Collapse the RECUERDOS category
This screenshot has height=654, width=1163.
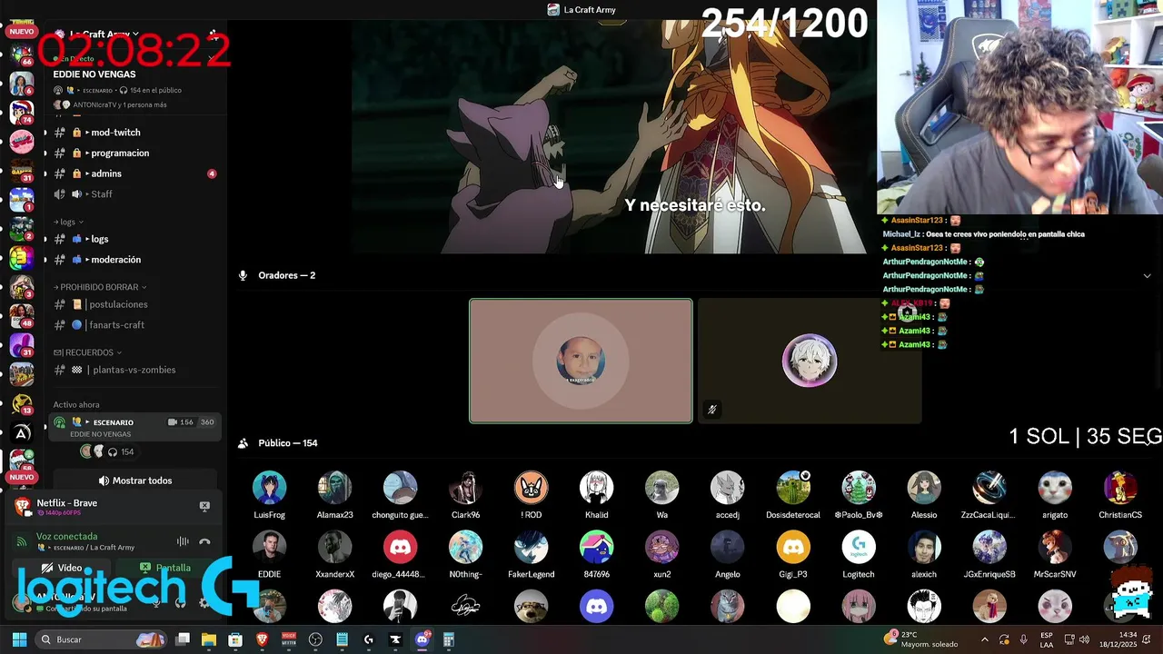[87, 352]
